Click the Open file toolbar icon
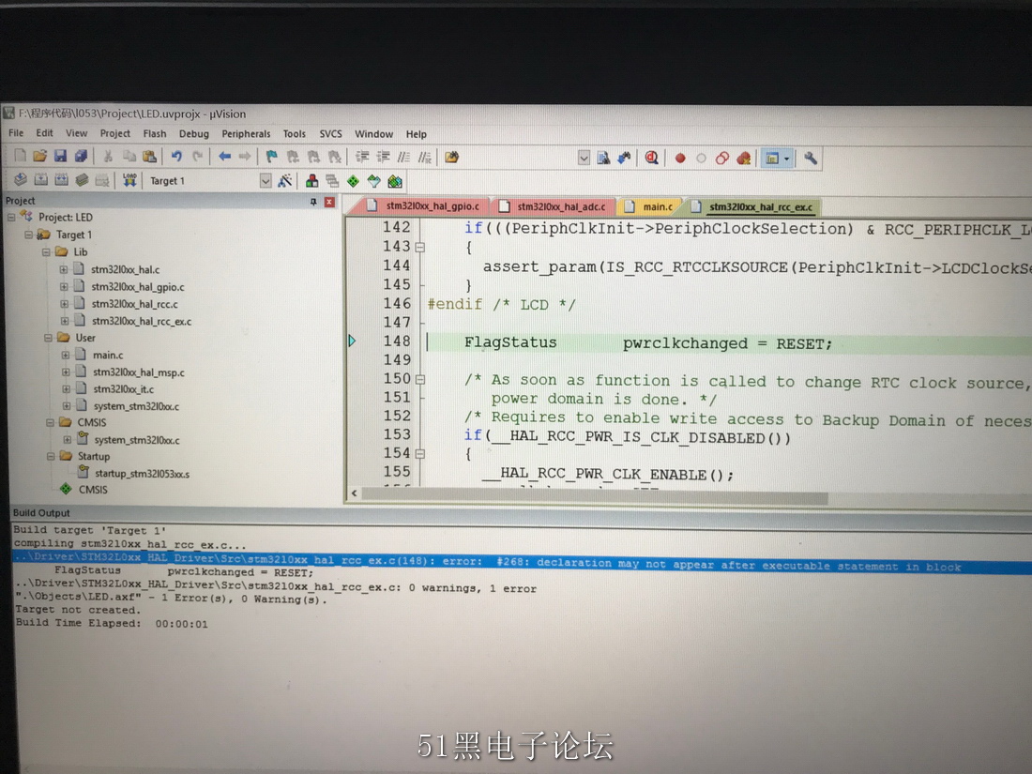 (x=40, y=156)
